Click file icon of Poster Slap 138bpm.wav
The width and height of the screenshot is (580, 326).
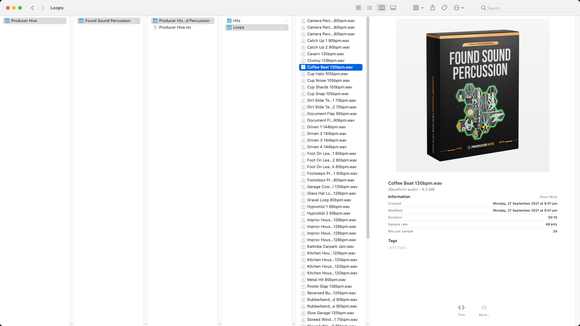click(303, 286)
